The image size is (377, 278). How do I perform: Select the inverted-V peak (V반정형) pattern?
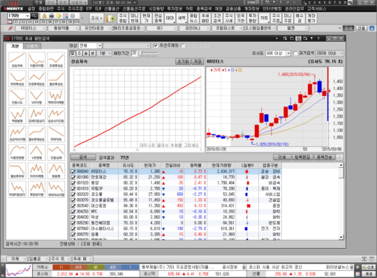(36, 153)
